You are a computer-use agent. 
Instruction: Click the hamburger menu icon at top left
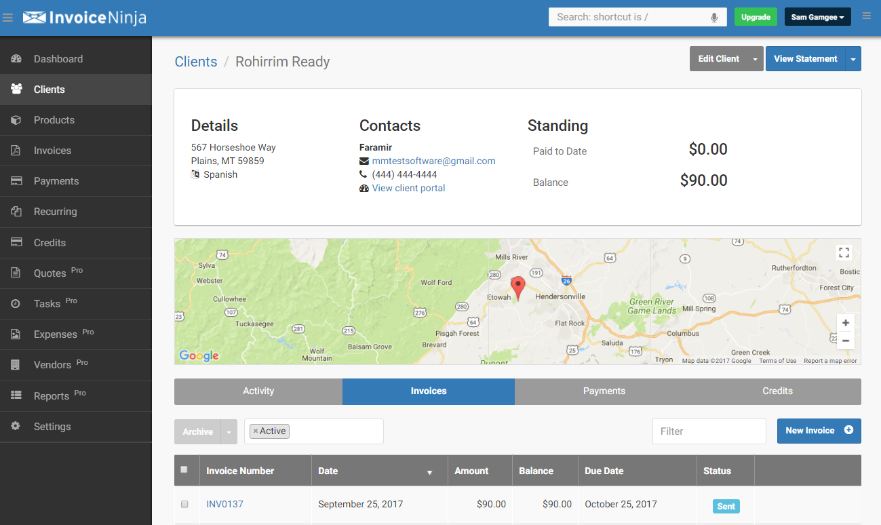point(8,18)
